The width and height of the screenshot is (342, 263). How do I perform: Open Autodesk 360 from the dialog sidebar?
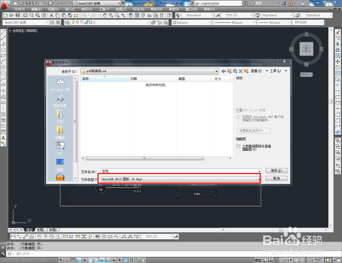[x=60, y=84]
